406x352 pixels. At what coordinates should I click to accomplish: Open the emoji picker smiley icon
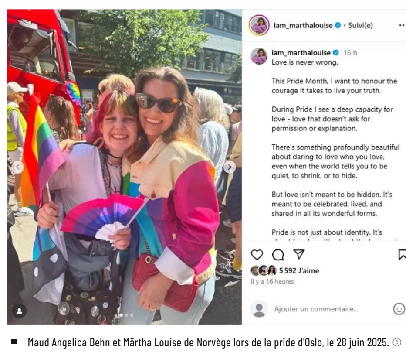click(x=399, y=309)
